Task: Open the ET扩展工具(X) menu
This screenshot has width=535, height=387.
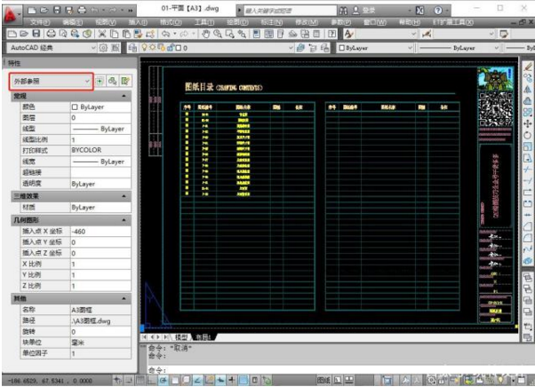Action: point(452,22)
